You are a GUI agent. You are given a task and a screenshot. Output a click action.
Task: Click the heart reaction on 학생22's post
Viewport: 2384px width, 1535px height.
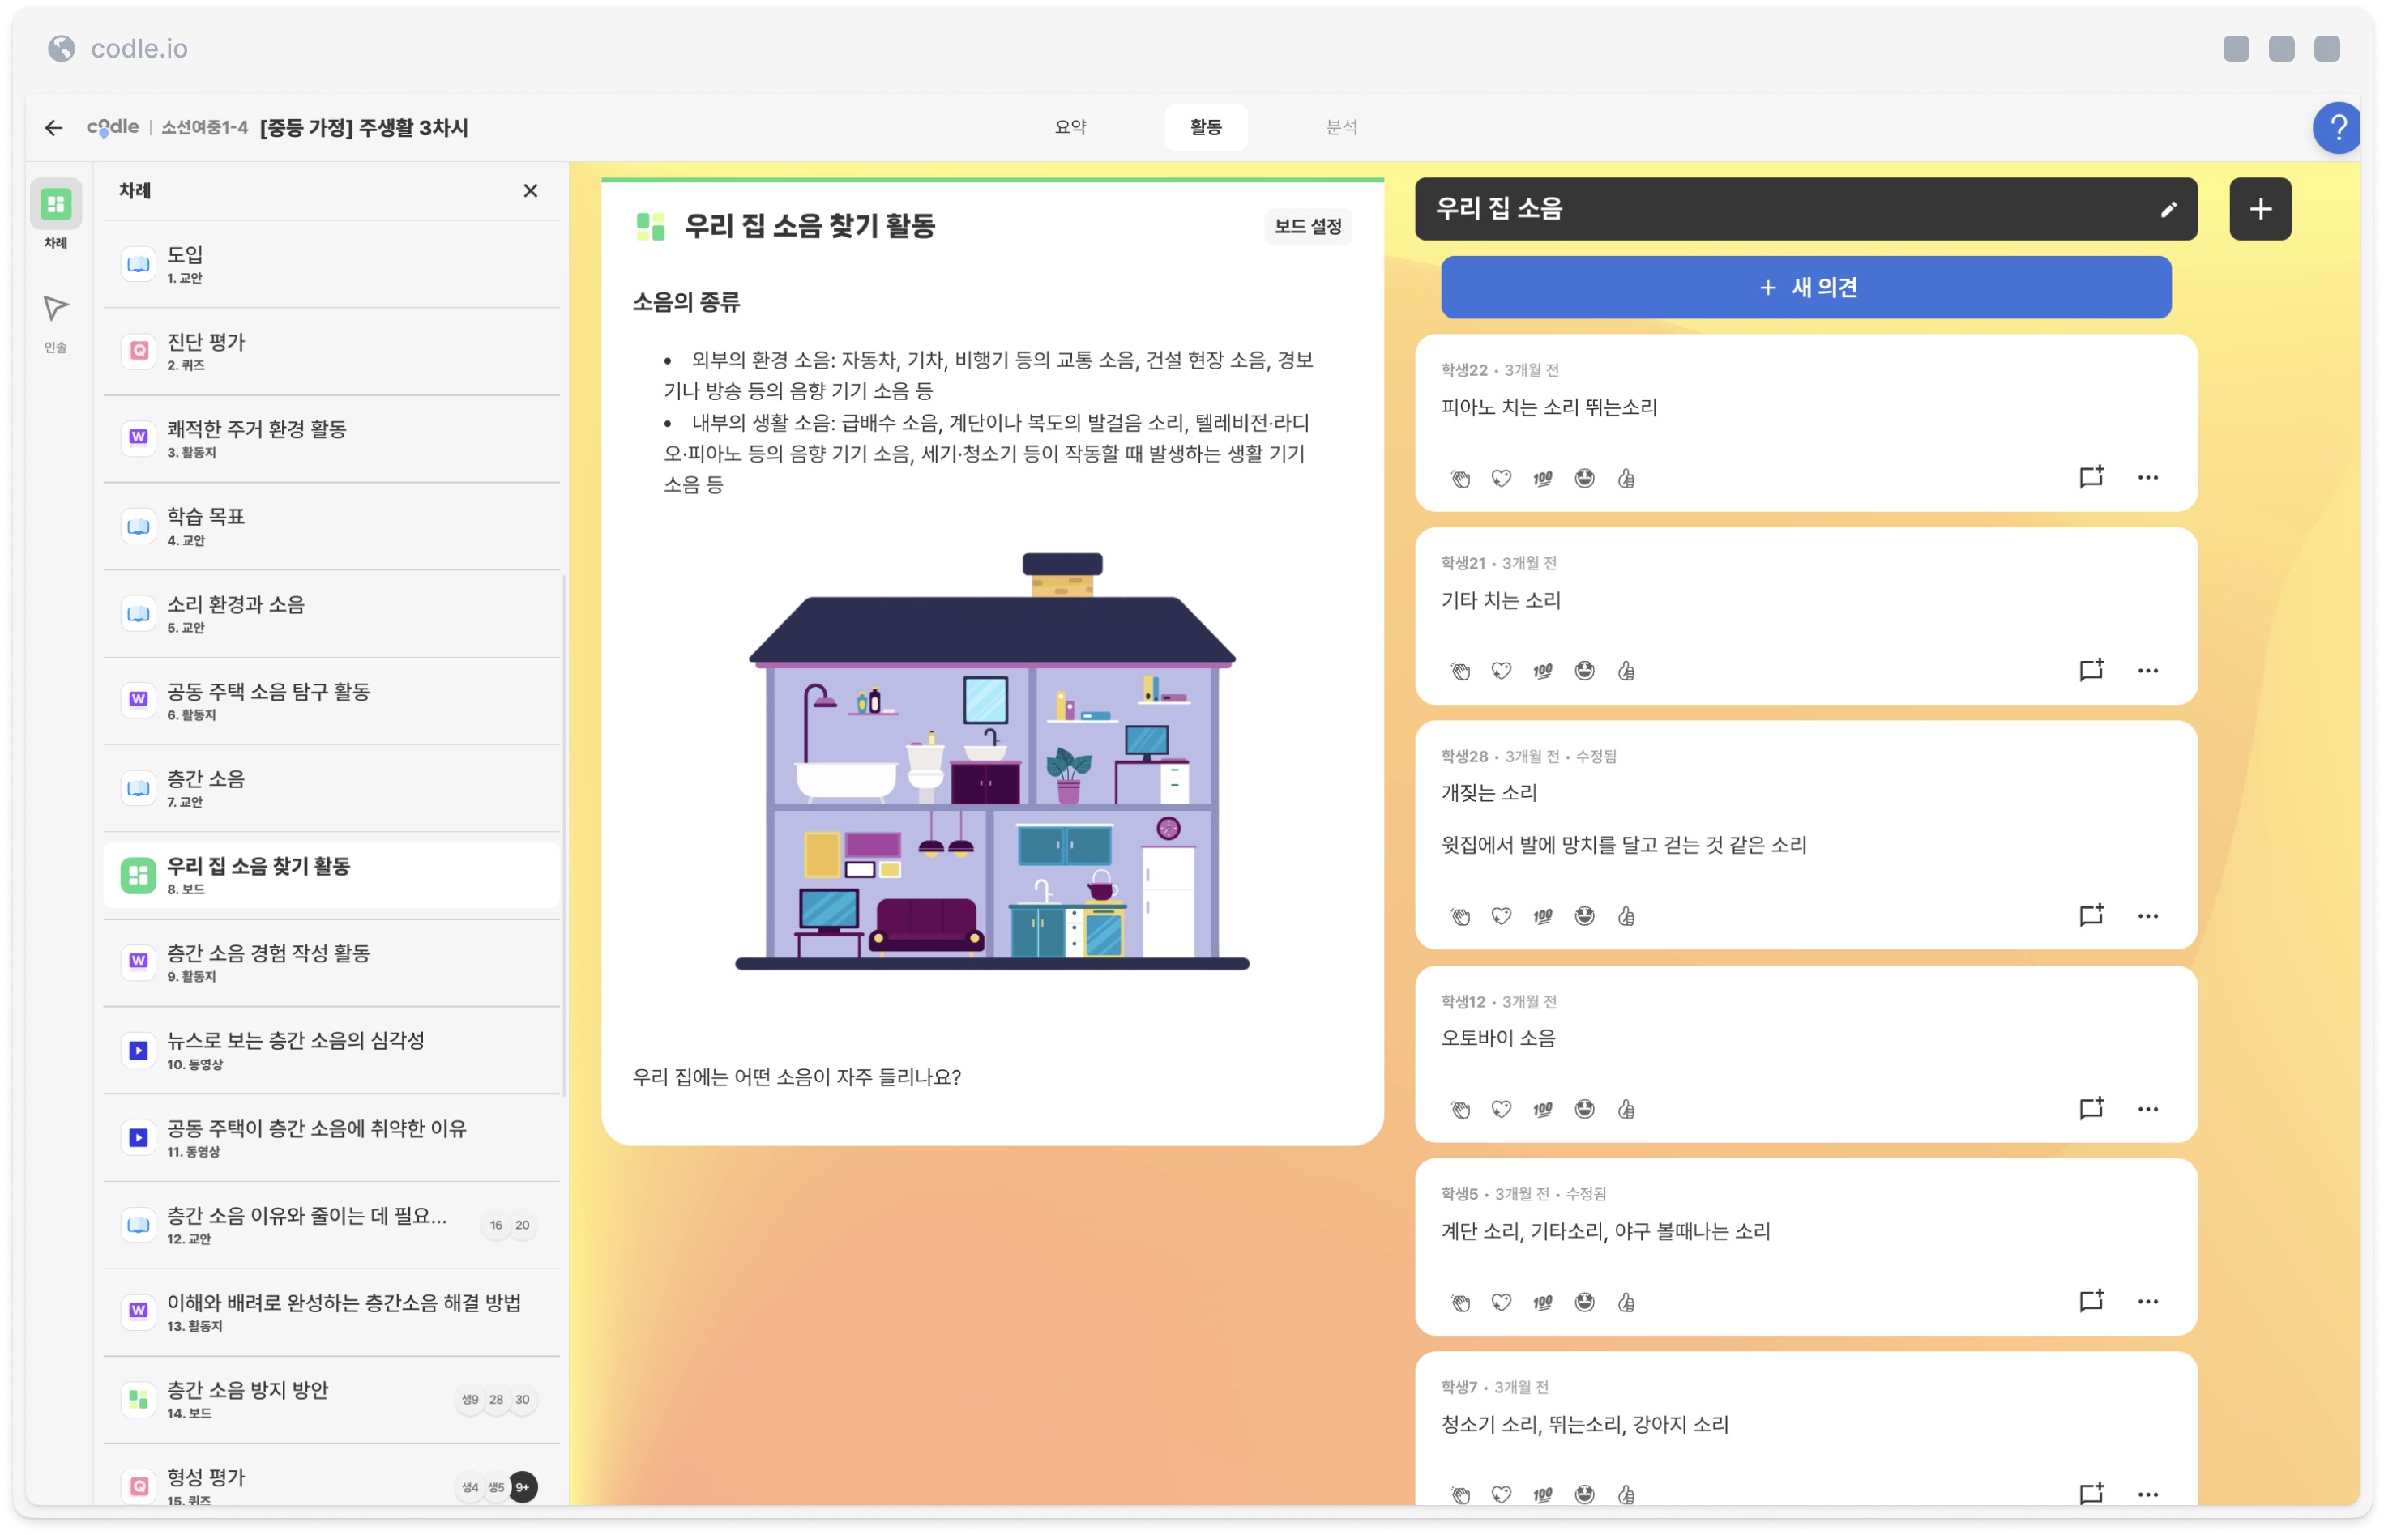click(1501, 479)
